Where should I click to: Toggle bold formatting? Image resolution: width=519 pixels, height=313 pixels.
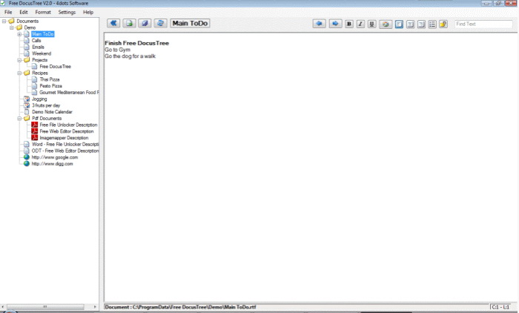point(349,24)
